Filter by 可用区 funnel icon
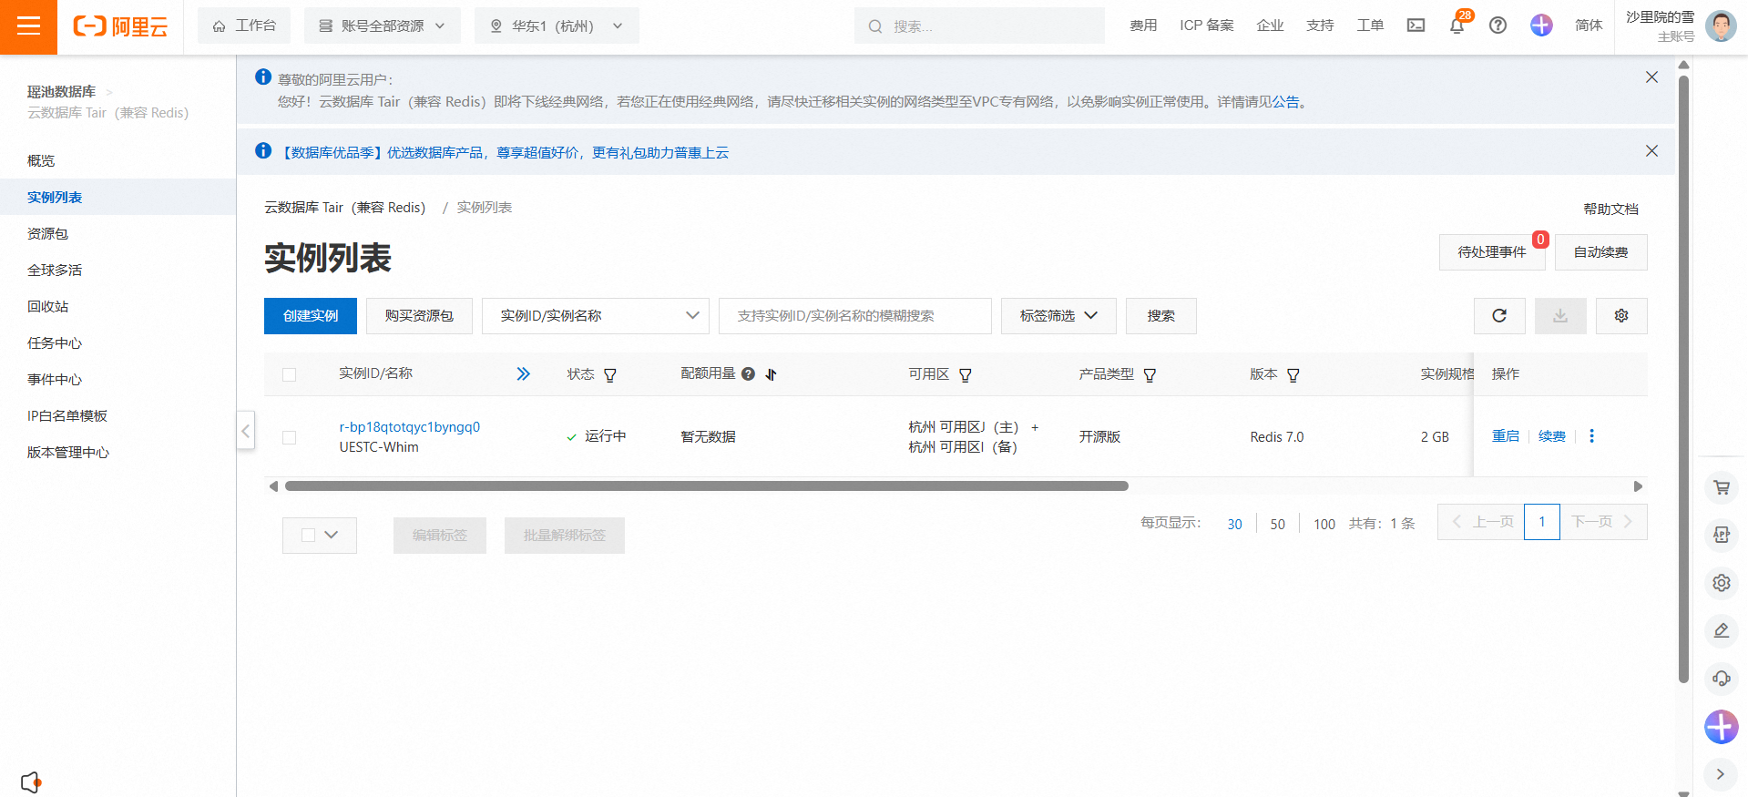This screenshot has width=1748, height=797. [x=966, y=375]
